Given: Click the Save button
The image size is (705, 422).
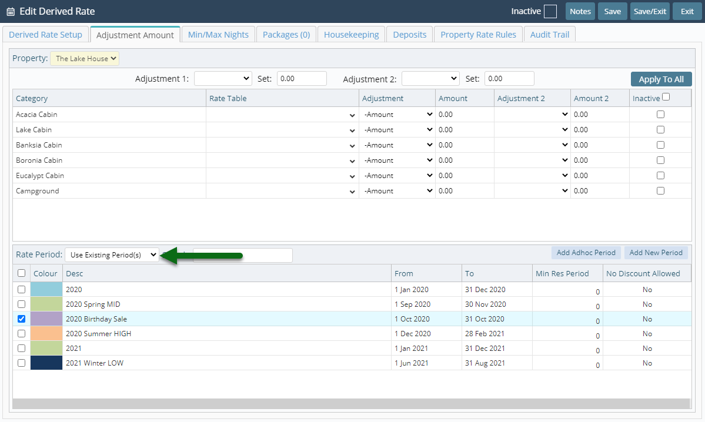Looking at the screenshot, I should coord(612,11).
